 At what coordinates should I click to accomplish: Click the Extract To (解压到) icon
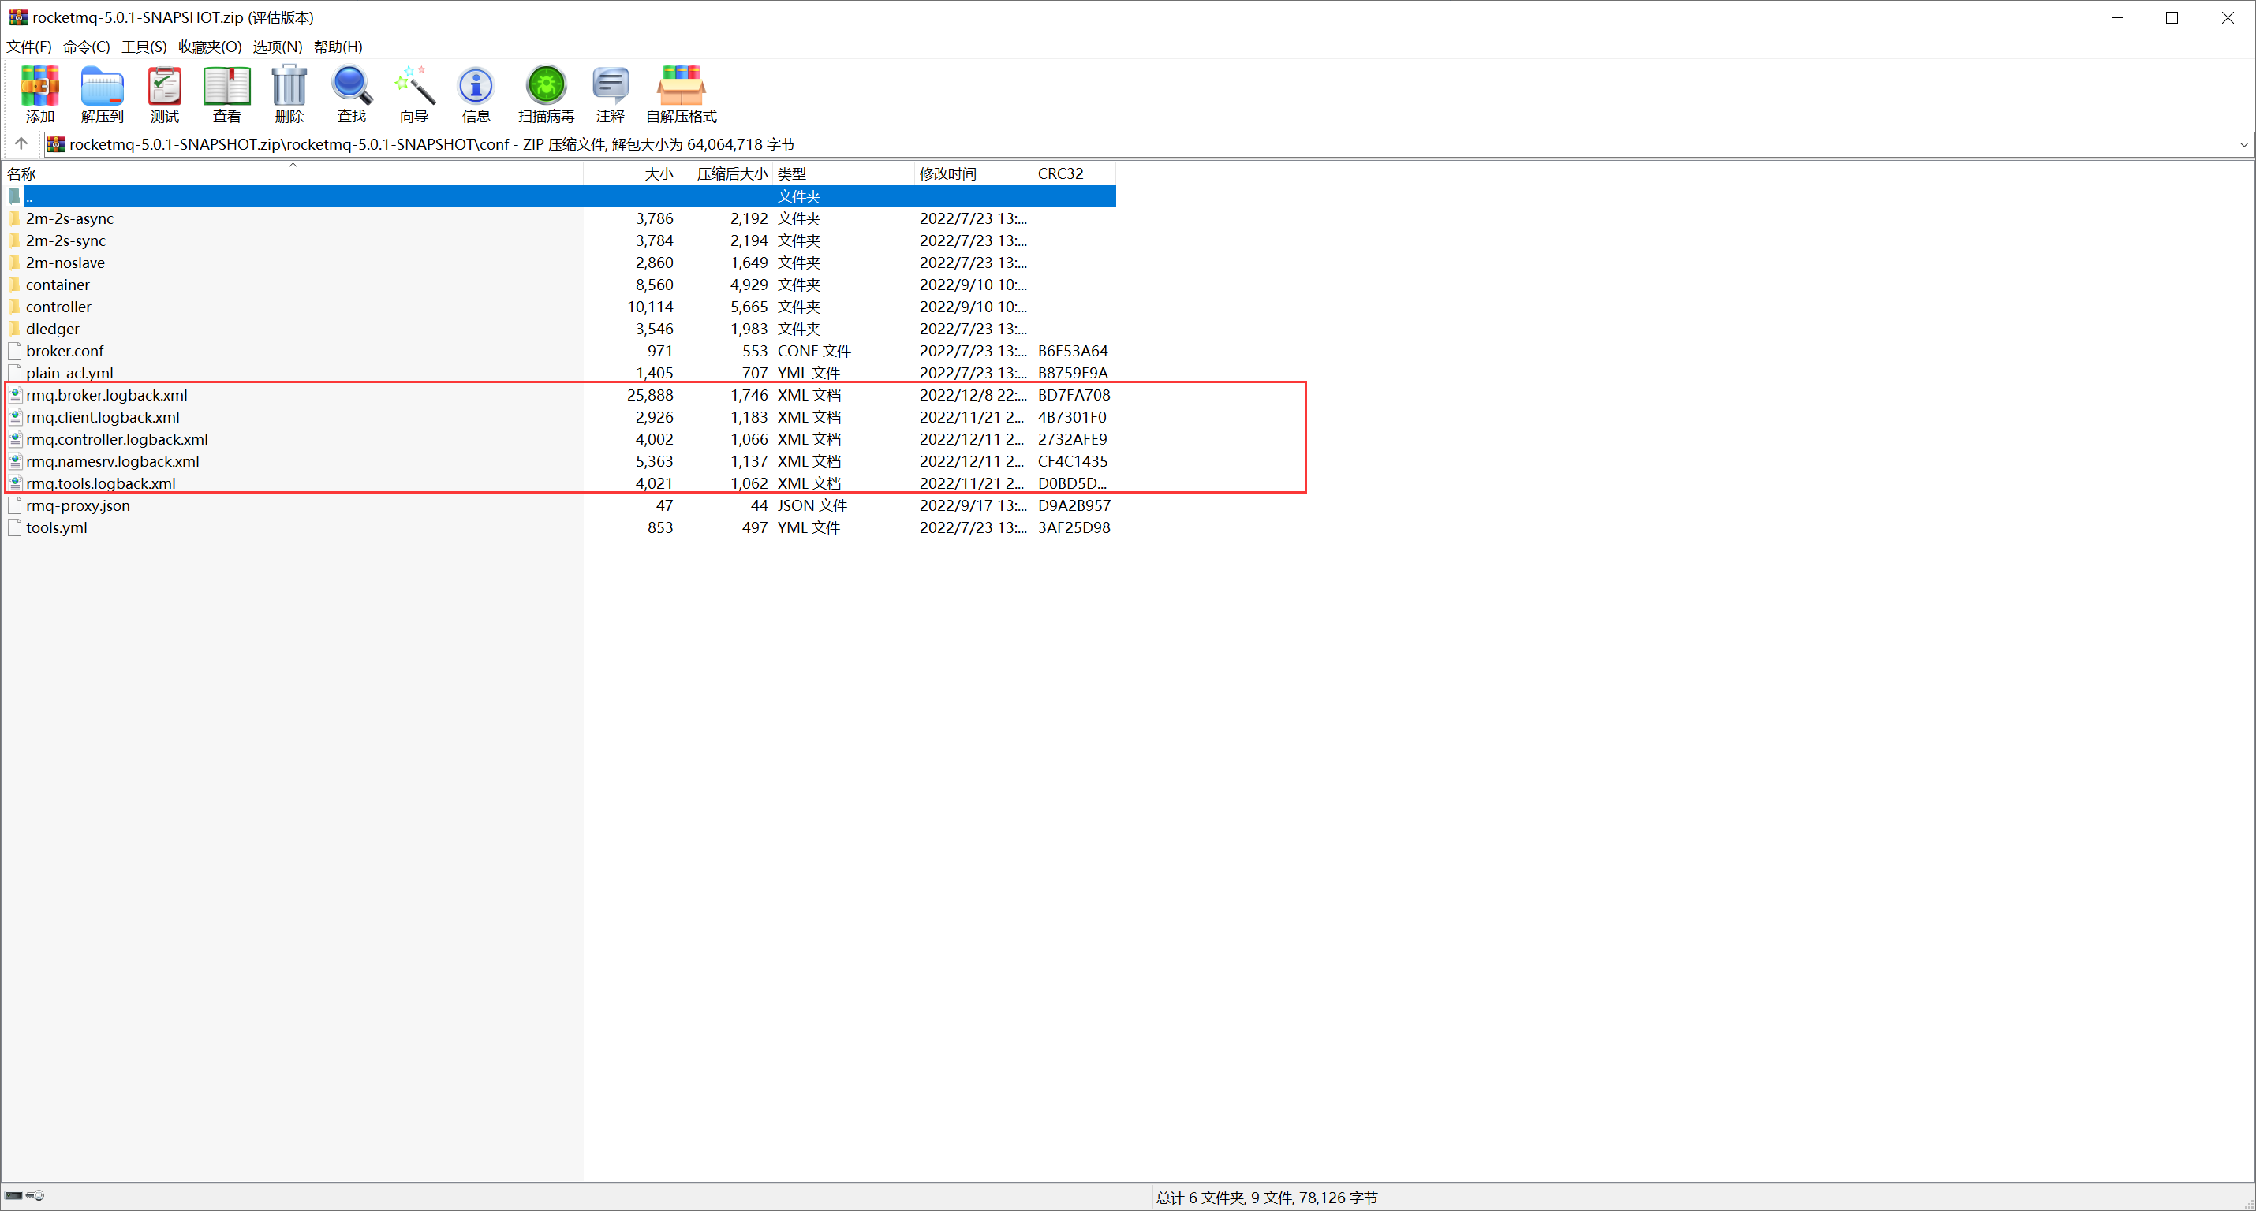point(102,94)
